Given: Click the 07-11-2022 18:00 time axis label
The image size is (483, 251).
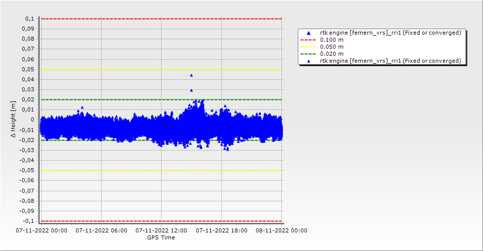Looking at the screenshot, I should [x=221, y=231].
